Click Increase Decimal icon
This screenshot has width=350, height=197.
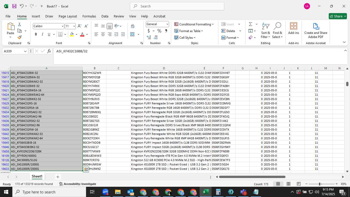tap(149, 37)
